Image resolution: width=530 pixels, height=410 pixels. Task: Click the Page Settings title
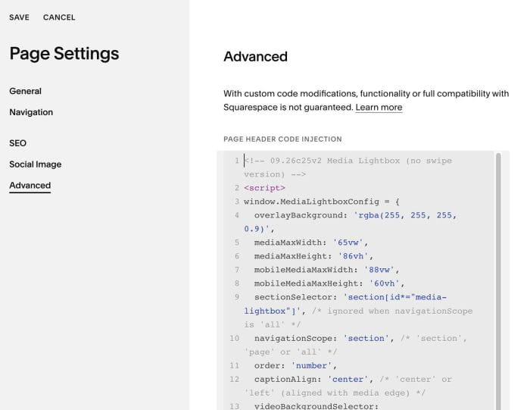[64, 54]
